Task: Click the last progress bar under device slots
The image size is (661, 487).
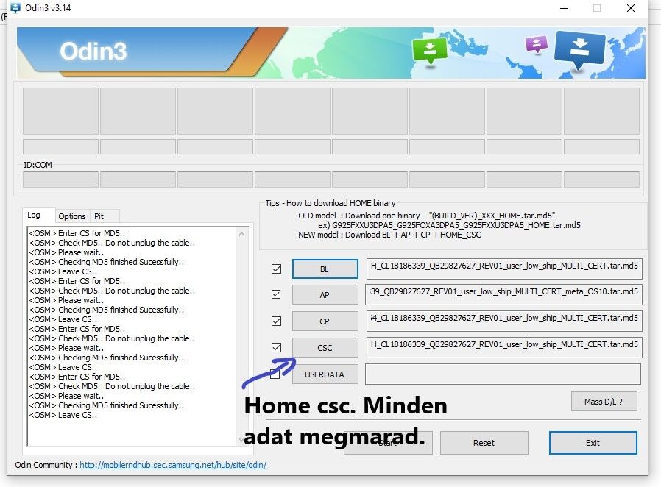Action: pyautogui.click(x=601, y=146)
